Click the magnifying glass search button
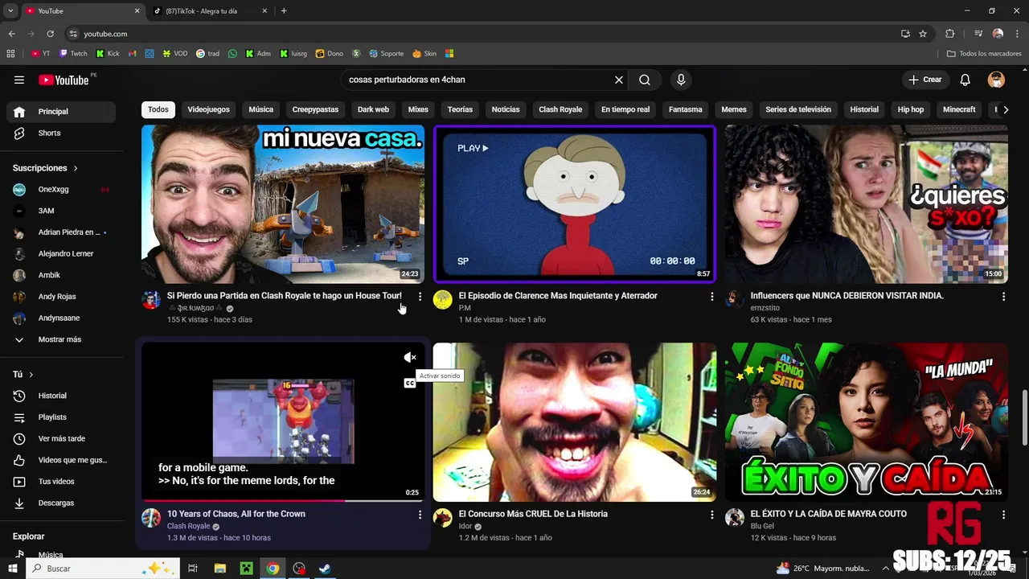This screenshot has height=579, width=1029. (645, 80)
